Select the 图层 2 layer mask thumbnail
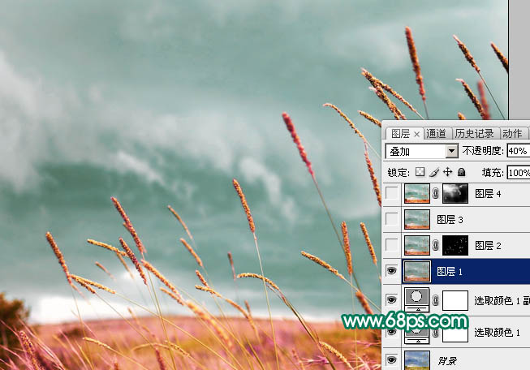Screen dimensions: 530x370 [455, 245]
